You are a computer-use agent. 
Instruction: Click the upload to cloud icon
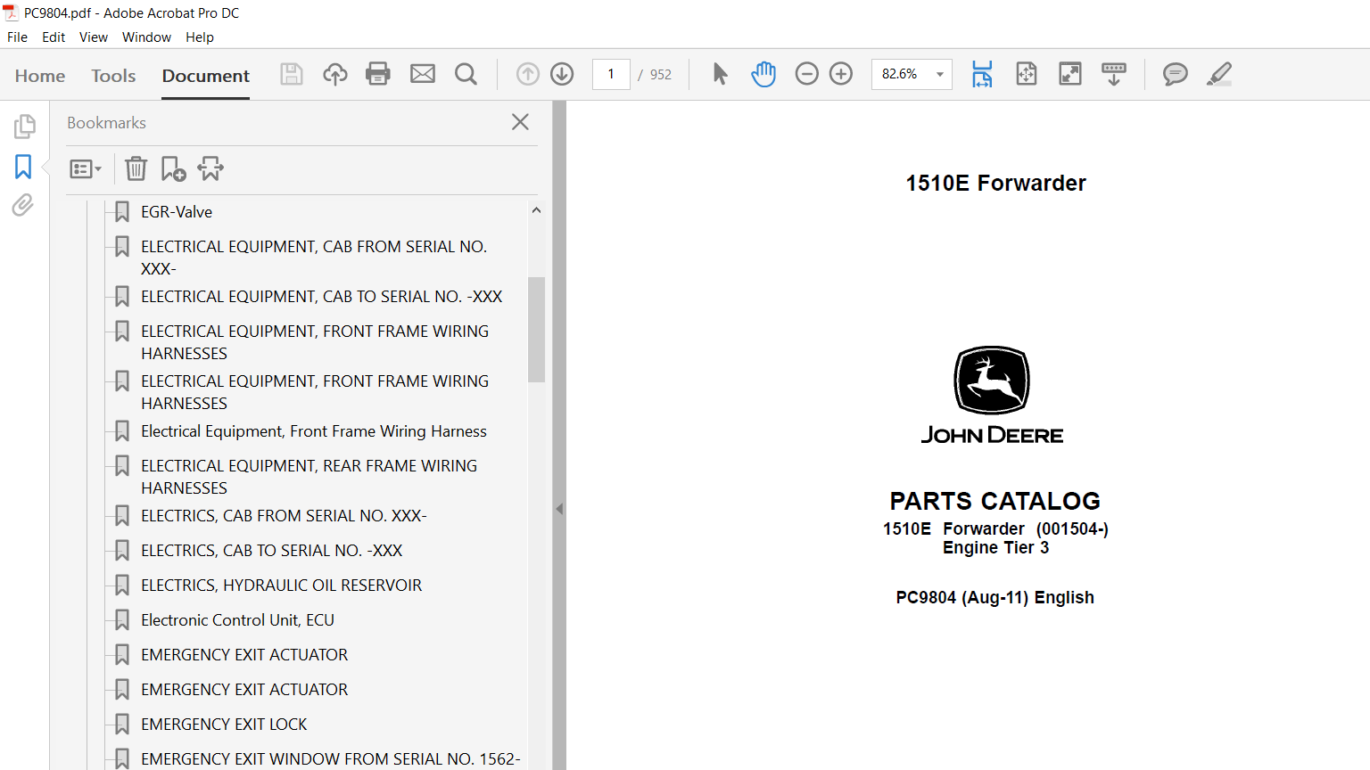(335, 74)
